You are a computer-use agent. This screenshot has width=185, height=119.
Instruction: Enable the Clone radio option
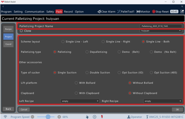tap(21, 31)
